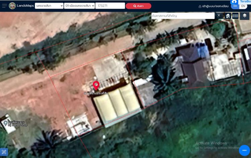Switch language to TH
Viewport: 251px width, 158px height.
[235, 6]
